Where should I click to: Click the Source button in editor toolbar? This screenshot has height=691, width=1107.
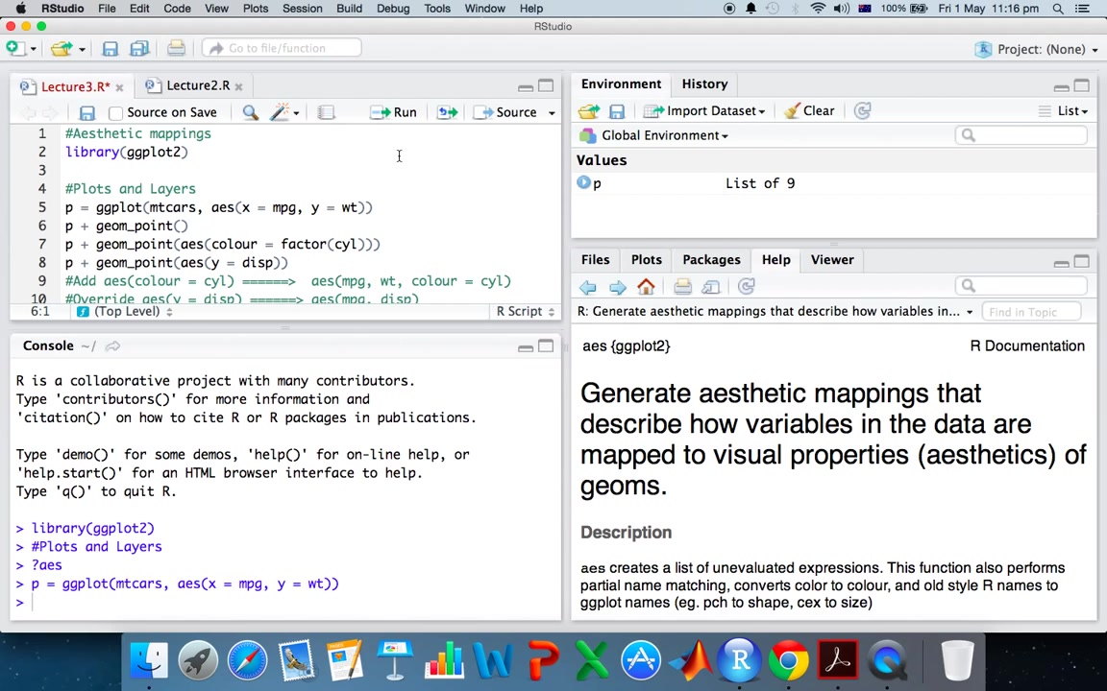pyautogui.click(x=505, y=112)
